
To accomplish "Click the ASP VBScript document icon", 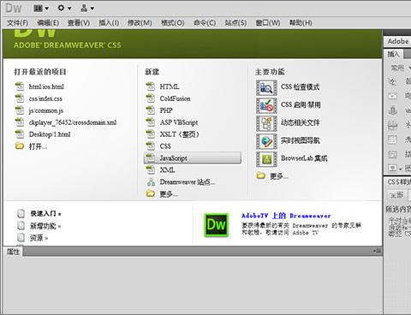I will tap(150, 122).
